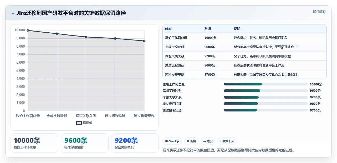Image resolution: width=337 pixels, height=163 pixels.
Task: Click the 保留关联关系 progress bar
Action: [265, 97]
